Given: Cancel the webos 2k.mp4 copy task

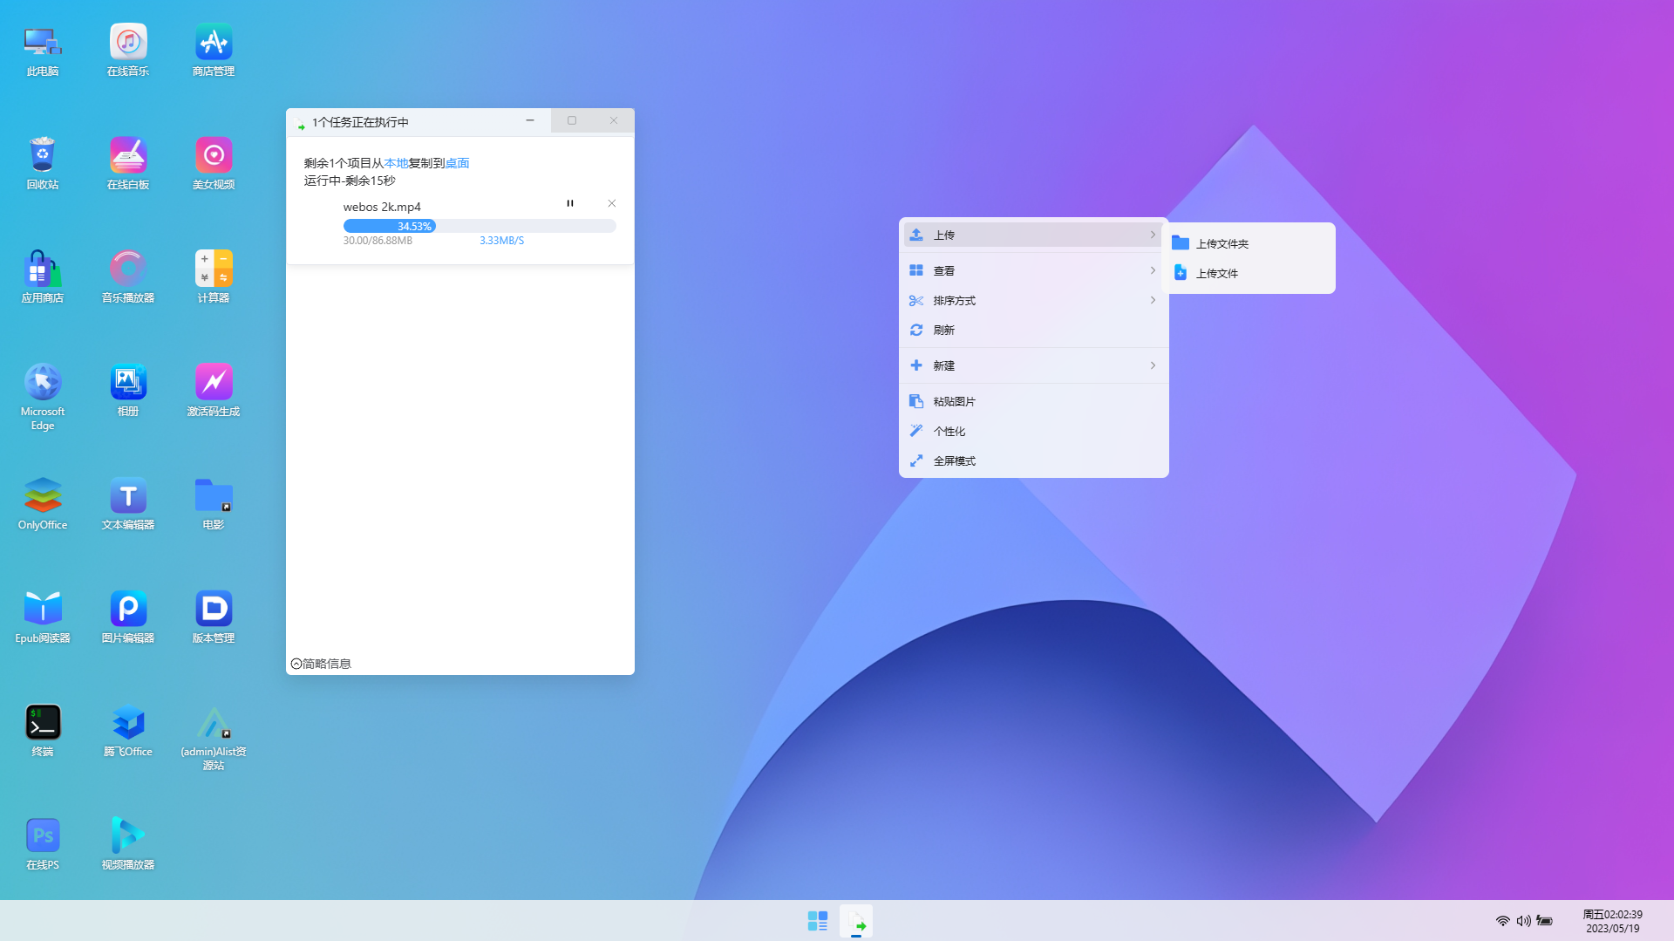Looking at the screenshot, I should point(612,203).
